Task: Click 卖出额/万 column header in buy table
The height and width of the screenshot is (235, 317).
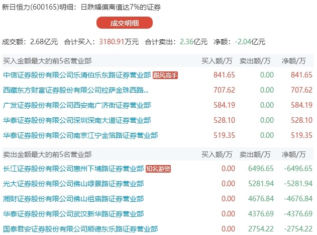Action: 255,61
